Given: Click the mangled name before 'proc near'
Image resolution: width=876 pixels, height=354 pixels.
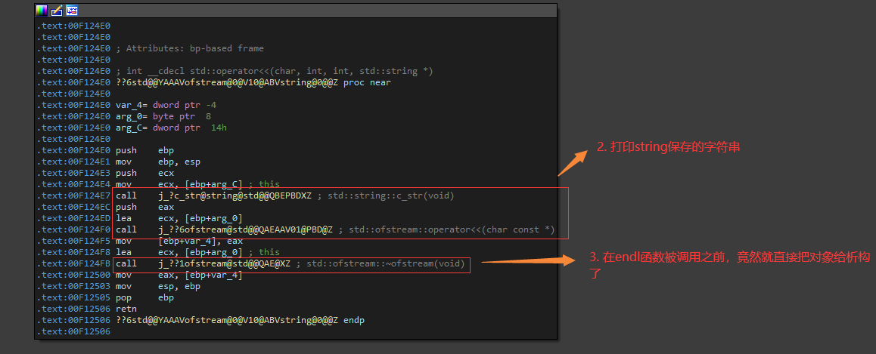Looking at the screenshot, I should (x=227, y=82).
